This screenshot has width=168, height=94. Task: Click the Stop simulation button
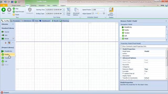click(x=9, y=11)
